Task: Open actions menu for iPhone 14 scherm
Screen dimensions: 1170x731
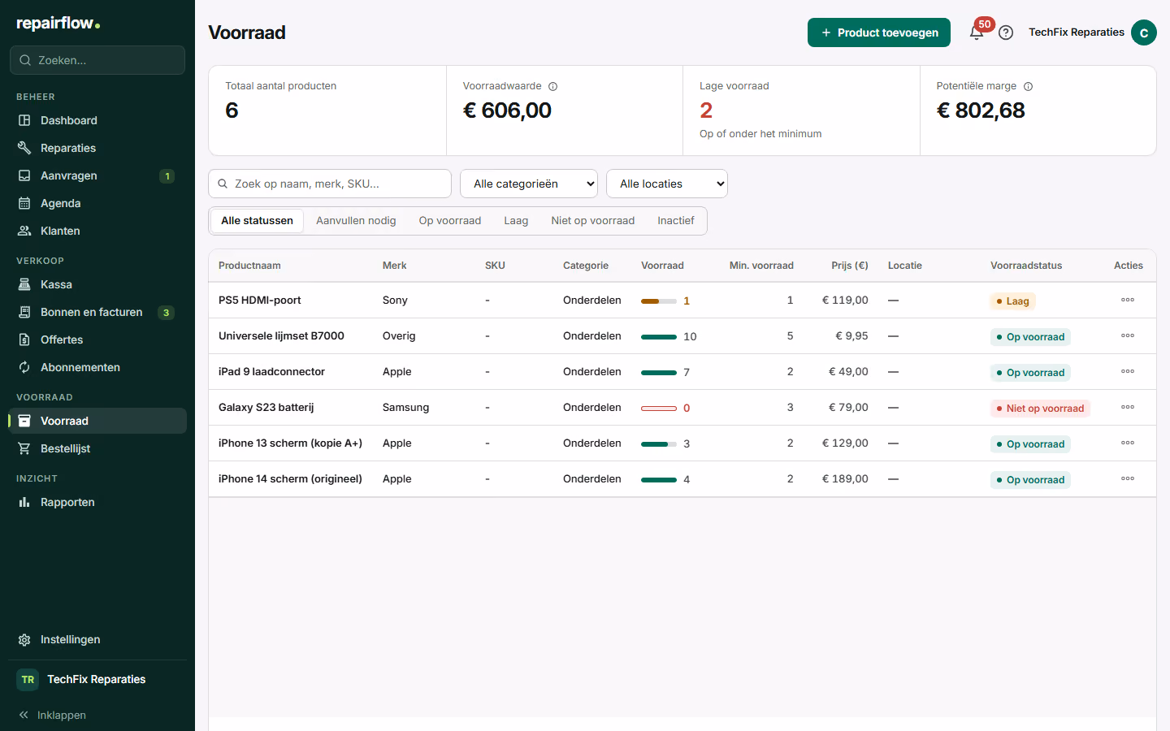Action: (1128, 479)
